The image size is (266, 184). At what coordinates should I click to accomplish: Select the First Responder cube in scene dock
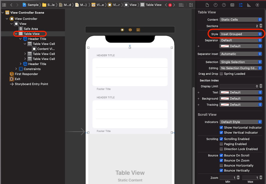click(x=130, y=30)
